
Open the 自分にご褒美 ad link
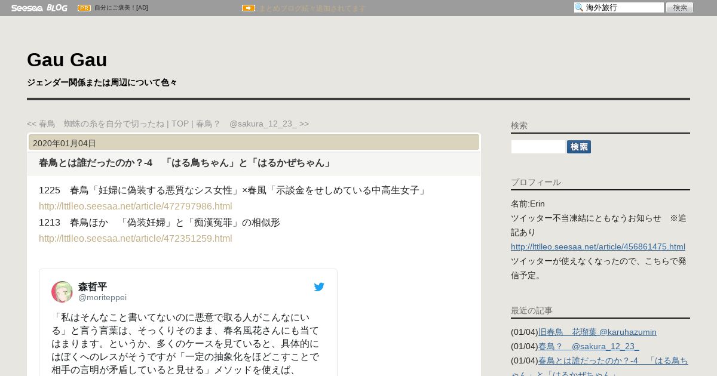(121, 8)
